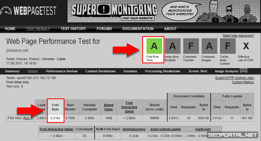Open the Screen Shot tab
This screenshot has width=261, height=141.
[x=198, y=71]
